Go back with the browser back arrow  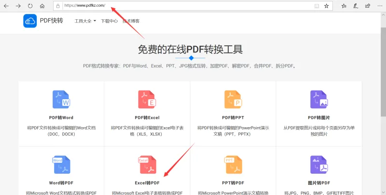click(x=6, y=6)
